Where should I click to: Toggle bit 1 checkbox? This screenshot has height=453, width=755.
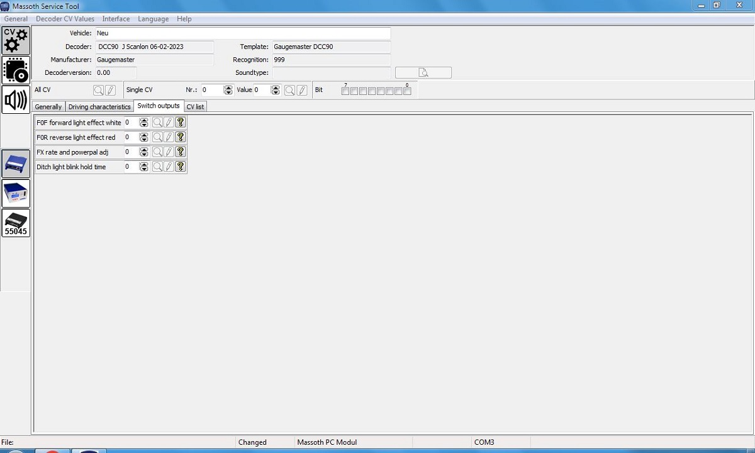pos(398,91)
